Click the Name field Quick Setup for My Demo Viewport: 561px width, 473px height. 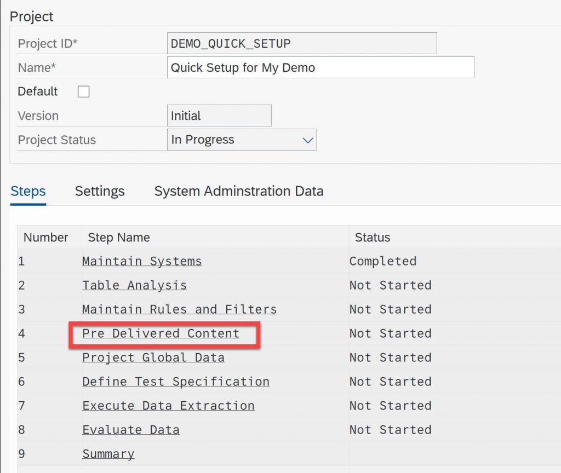(320, 67)
